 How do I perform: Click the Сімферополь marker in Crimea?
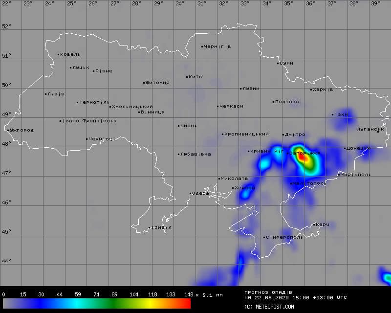(x=264, y=237)
